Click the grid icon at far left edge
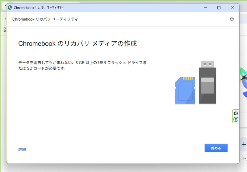This screenshot has height=172, width=247. point(4,30)
